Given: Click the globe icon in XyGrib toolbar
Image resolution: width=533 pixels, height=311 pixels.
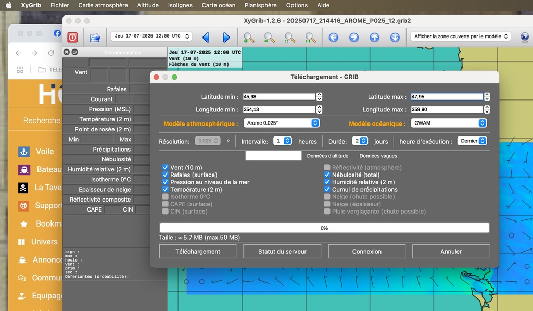Looking at the screenshot, I should pyautogui.click(x=525, y=37).
